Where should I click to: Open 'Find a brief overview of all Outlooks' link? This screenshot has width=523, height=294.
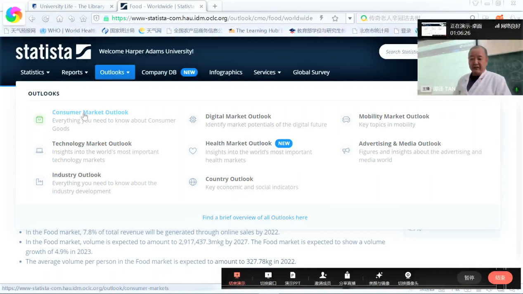click(x=255, y=217)
